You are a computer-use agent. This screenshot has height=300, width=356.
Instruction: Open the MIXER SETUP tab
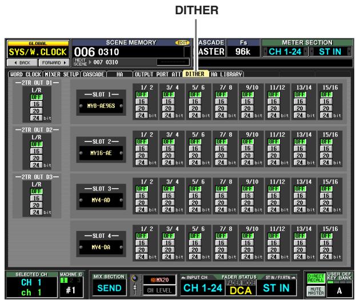click(62, 74)
